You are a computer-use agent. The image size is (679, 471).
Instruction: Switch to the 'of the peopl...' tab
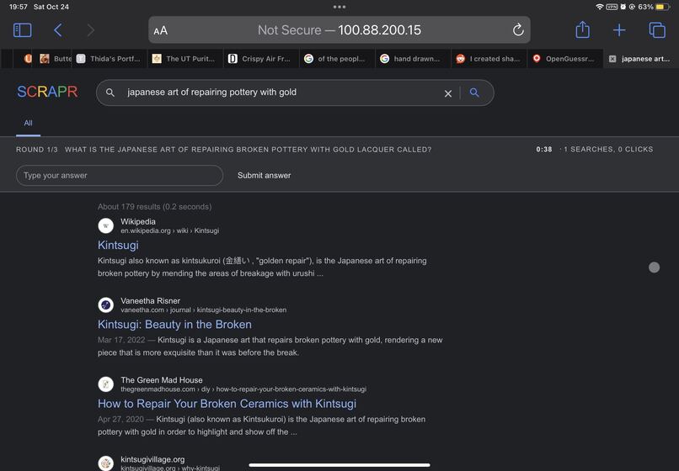click(337, 58)
